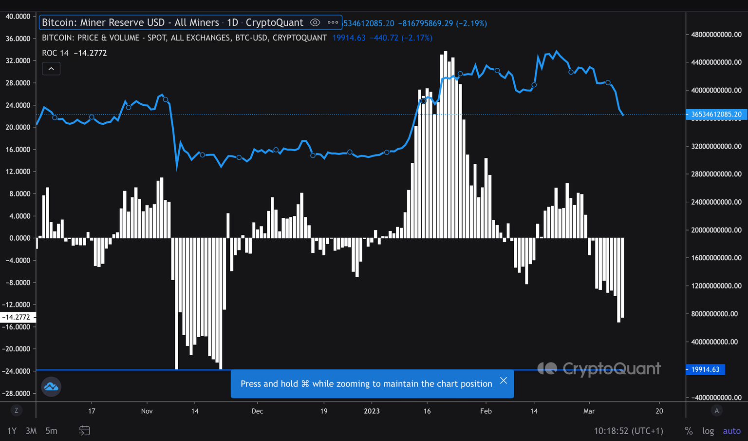Open the 1D timeframe interval dropdown
The height and width of the screenshot is (441, 748).
click(233, 22)
